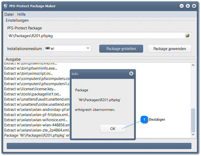The image size is (201, 156).
Task: Confirm the Info dialog with OK
Action: pos(113,129)
